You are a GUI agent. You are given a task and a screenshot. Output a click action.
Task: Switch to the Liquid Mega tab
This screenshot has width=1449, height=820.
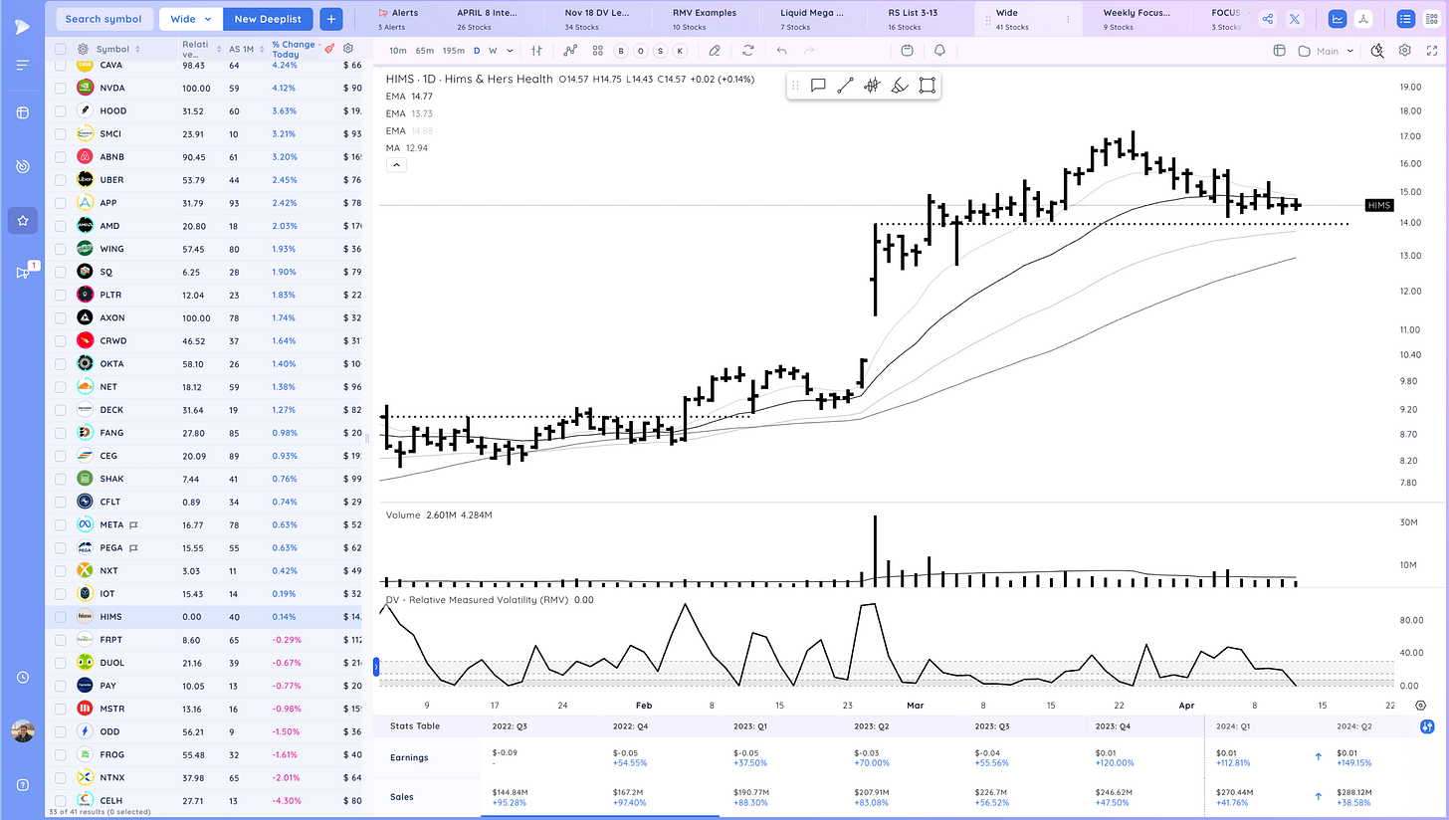(812, 19)
